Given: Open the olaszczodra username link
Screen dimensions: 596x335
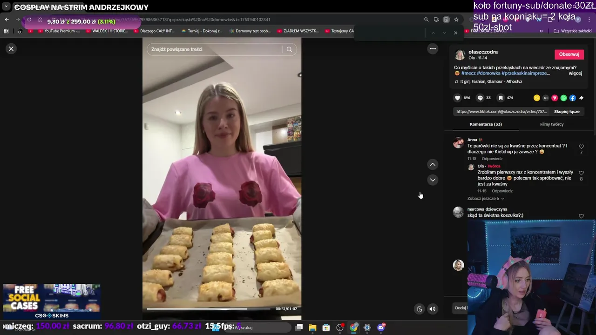Looking at the screenshot, I should coord(483,52).
